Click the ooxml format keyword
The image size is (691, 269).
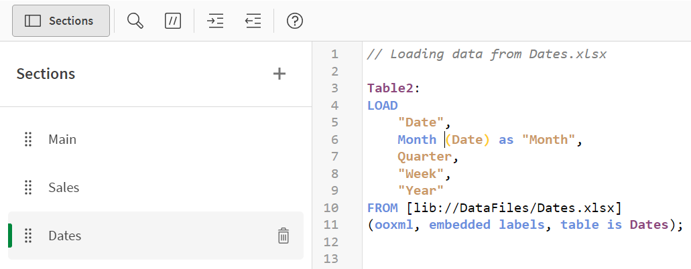[x=394, y=225]
